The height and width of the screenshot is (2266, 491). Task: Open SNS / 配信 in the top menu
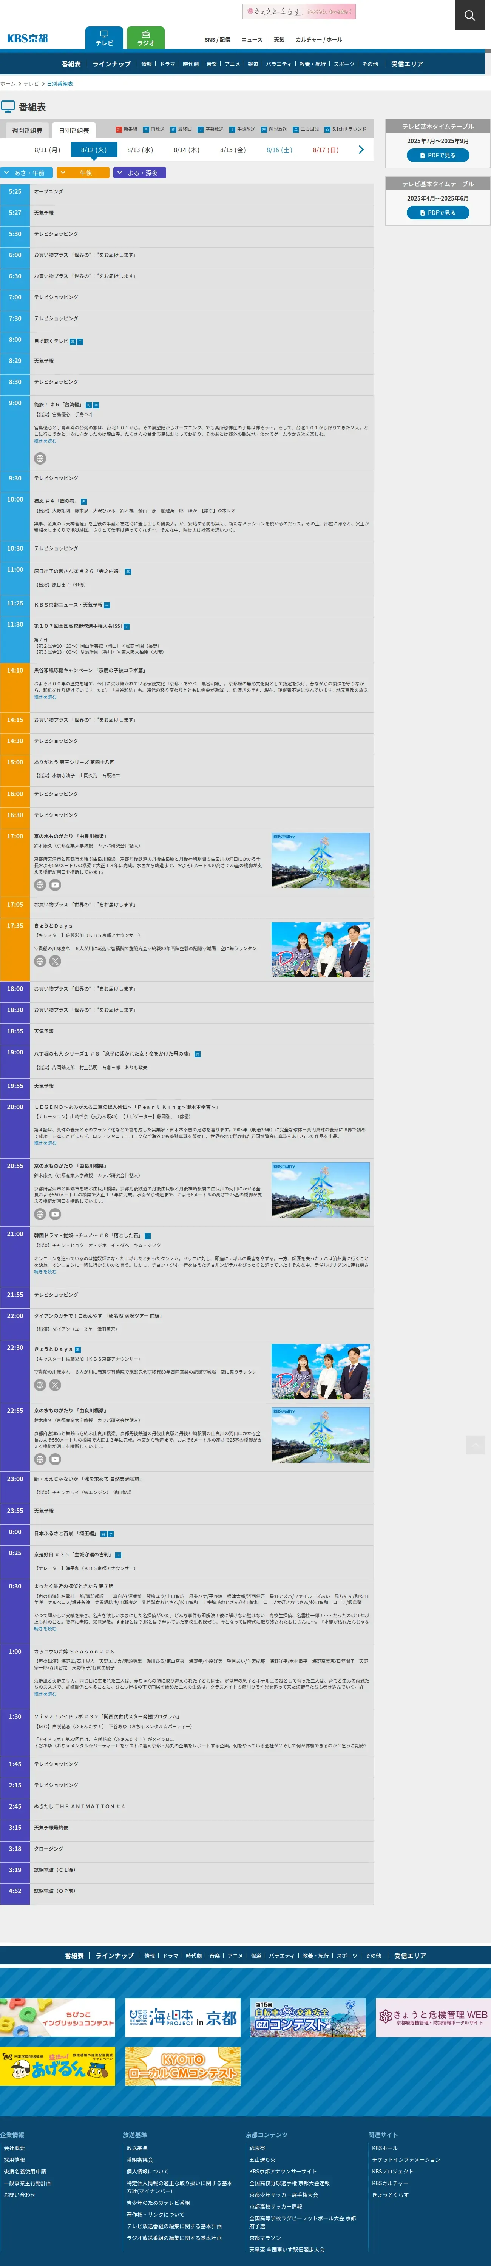(217, 40)
